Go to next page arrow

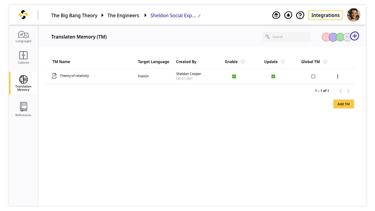pos(348,91)
